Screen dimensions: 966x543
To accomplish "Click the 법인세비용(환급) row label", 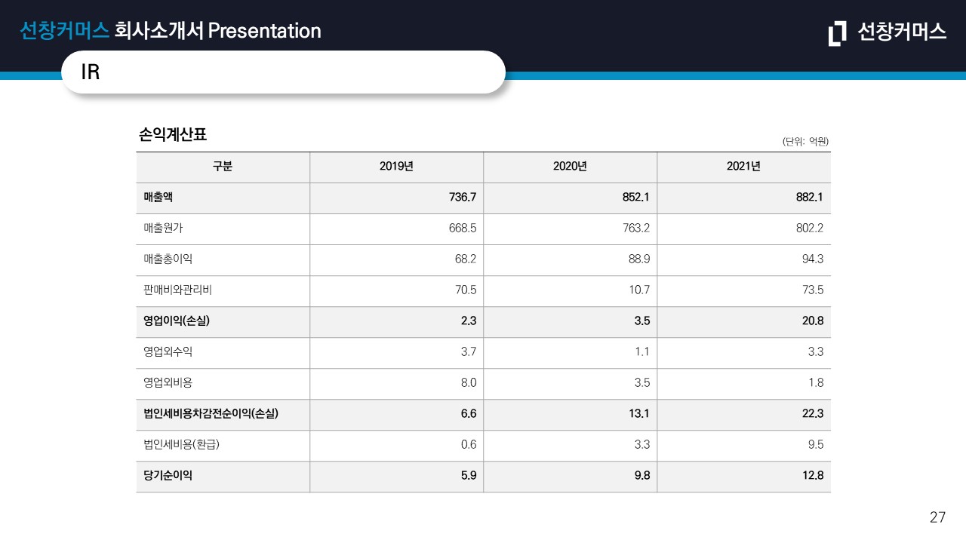I will tap(181, 445).
